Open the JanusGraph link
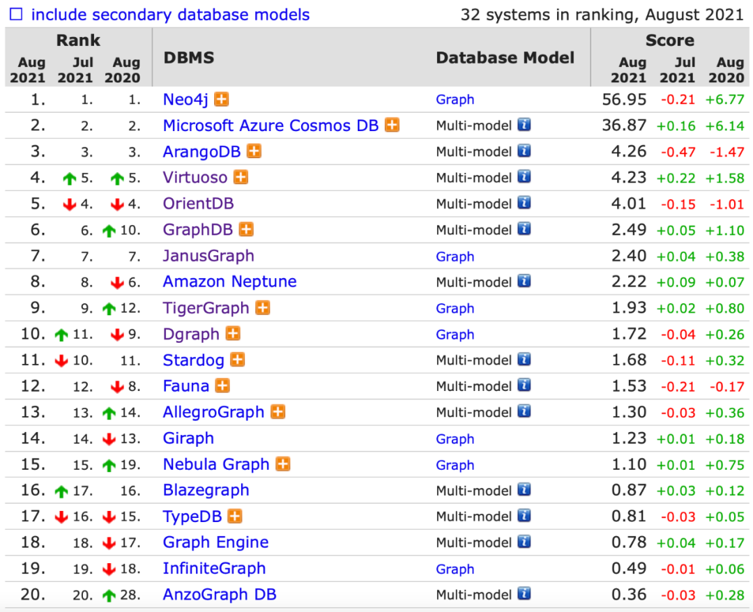This screenshot has height=612, width=753. tap(208, 255)
